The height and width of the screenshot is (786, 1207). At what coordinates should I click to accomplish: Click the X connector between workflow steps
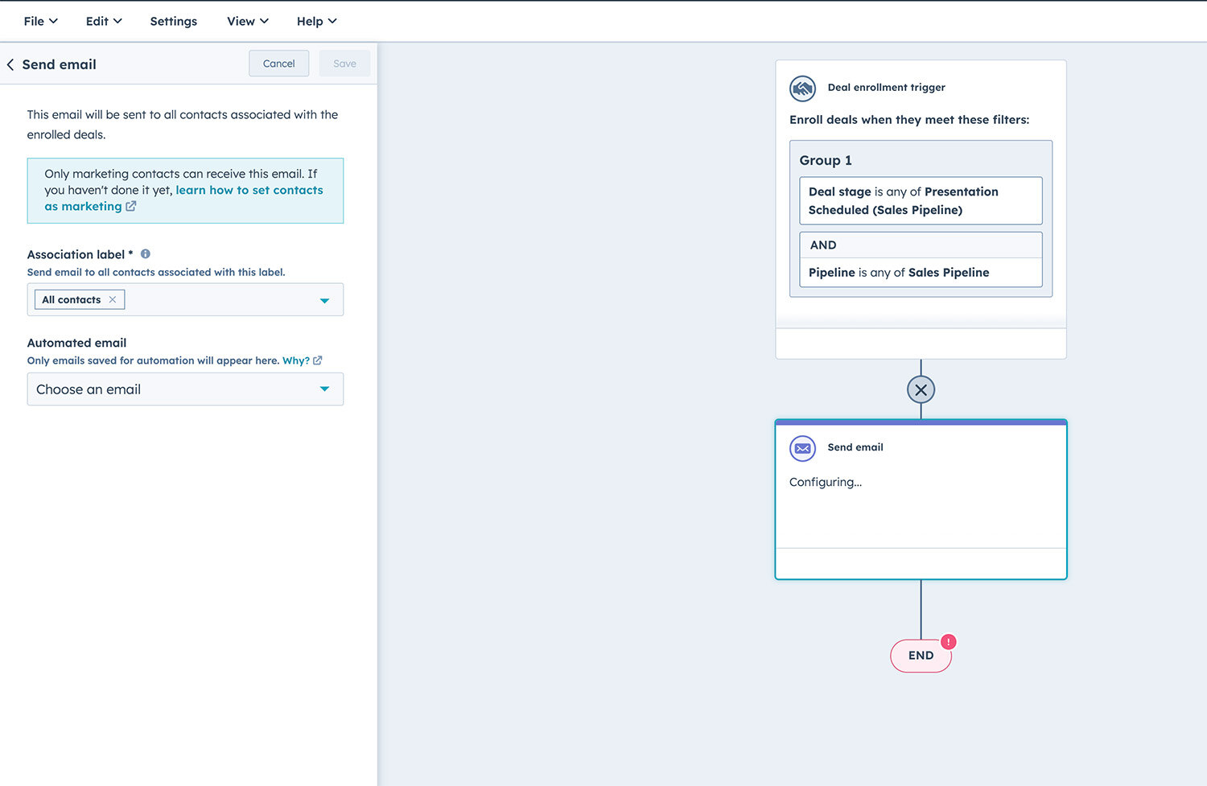(921, 390)
